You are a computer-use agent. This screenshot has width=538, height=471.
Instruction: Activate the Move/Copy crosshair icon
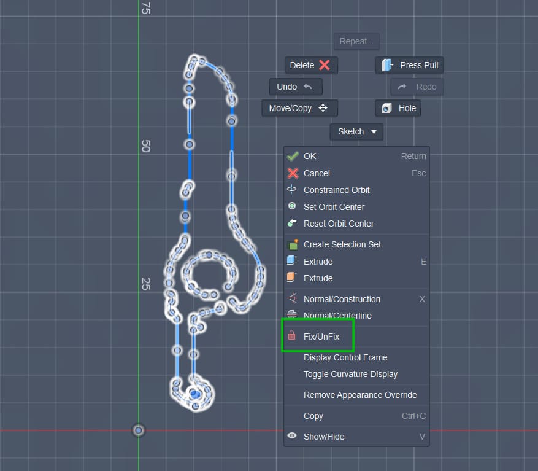pyautogui.click(x=323, y=108)
